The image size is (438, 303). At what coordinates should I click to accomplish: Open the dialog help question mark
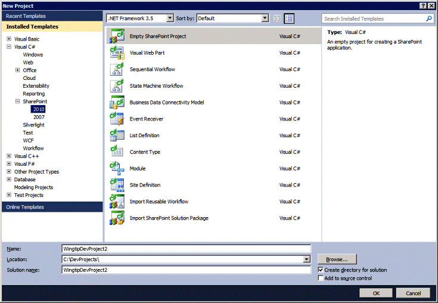pyautogui.click(x=423, y=5)
